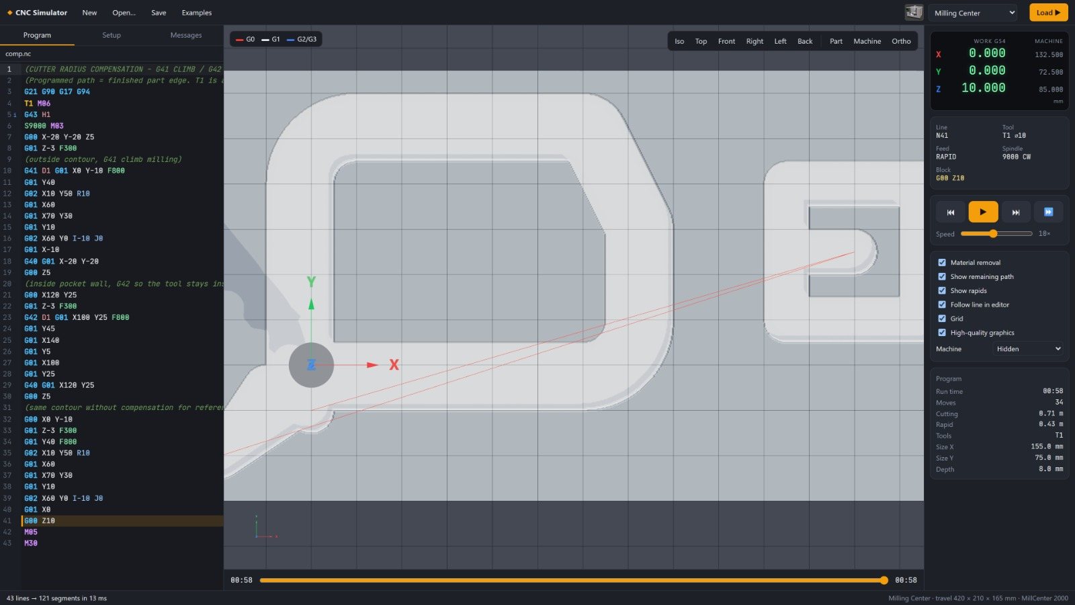Viewport: 1075px width, 605px height.
Task: Open the Machine visibility dropdown showing Hidden
Action: (1028, 349)
